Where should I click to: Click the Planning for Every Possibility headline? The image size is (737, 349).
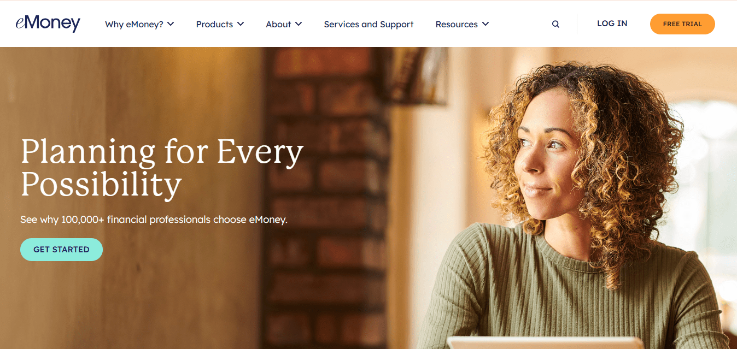[x=162, y=168]
